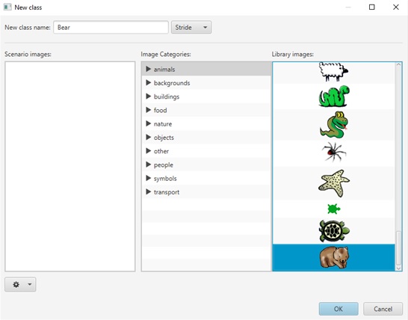The height and width of the screenshot is (320, 408).
Task: Choose the coiled green snake image
Action: click(x=334, y=96)
